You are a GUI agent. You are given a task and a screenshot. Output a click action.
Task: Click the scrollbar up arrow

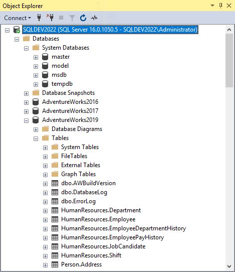click(229, 30)
